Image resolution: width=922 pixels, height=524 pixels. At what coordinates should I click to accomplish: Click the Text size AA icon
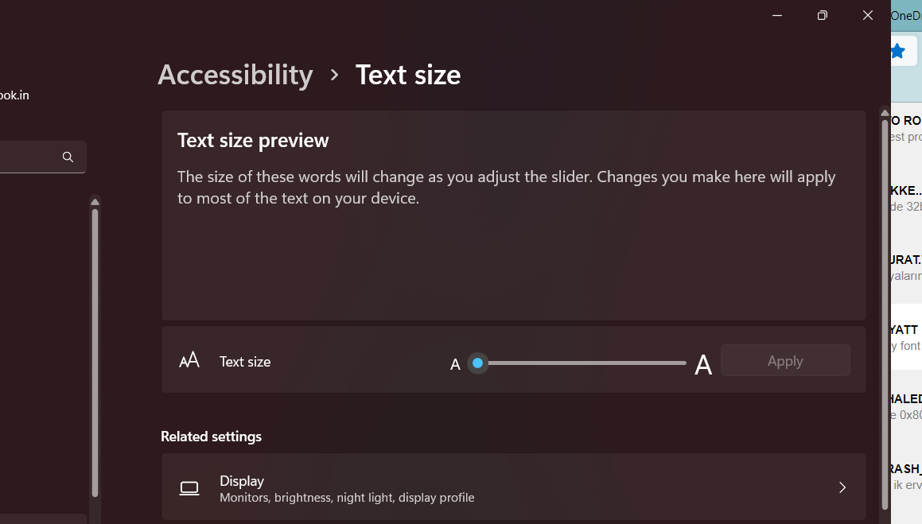189,360
